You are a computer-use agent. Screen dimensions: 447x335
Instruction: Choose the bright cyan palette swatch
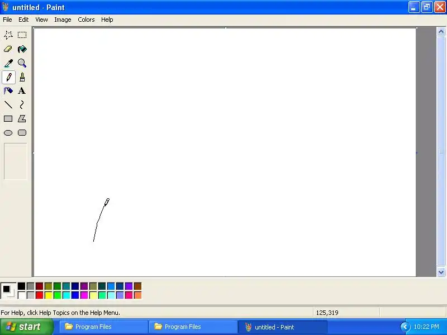click(x=66, y=295)
